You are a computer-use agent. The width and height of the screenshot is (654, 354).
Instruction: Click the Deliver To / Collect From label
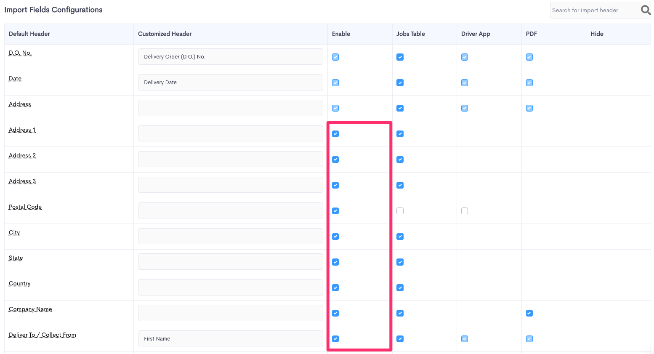point(43,335)
